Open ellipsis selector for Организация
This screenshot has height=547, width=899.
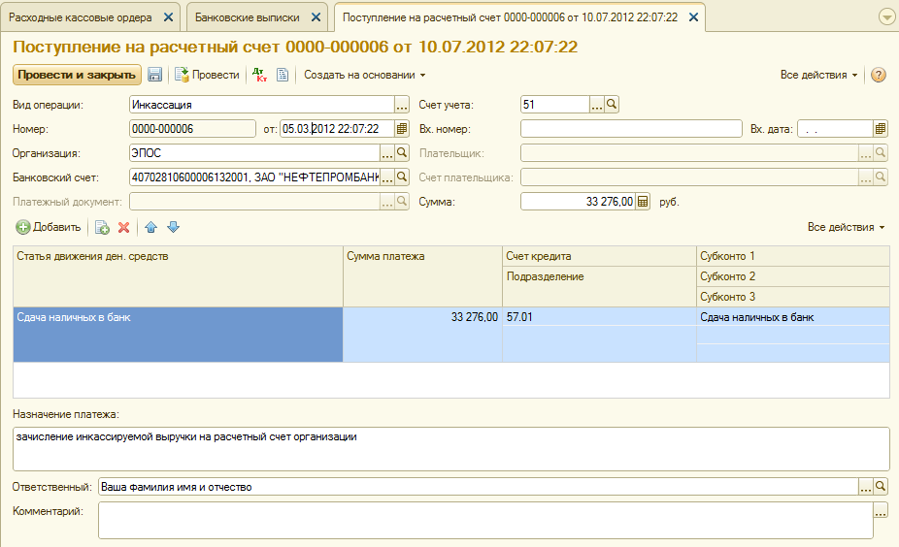(x=387, y=153)
